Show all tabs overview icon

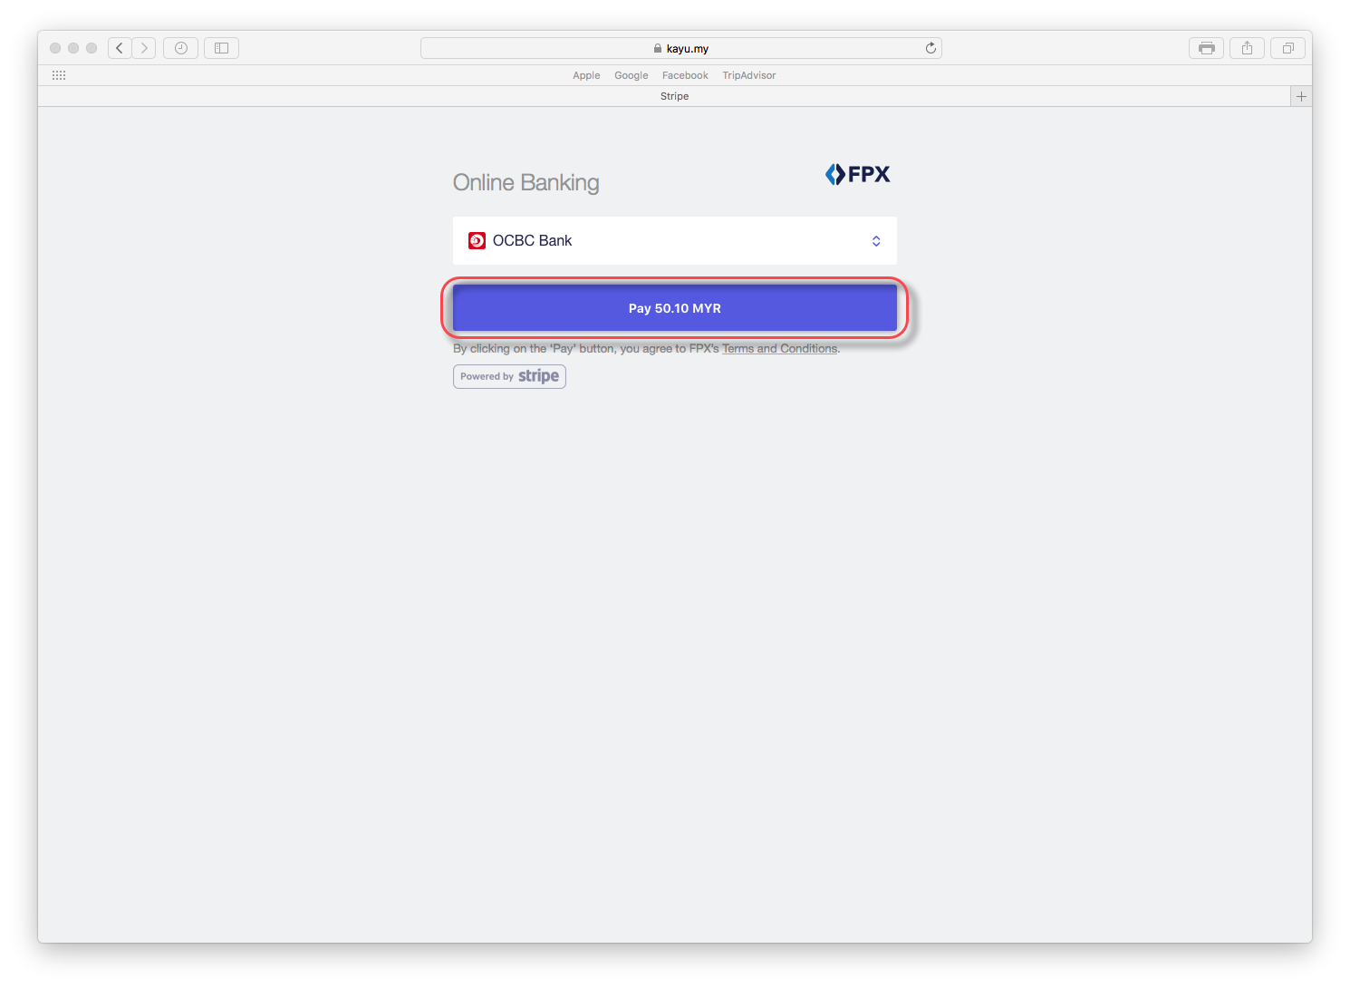tap(1287, 48)
